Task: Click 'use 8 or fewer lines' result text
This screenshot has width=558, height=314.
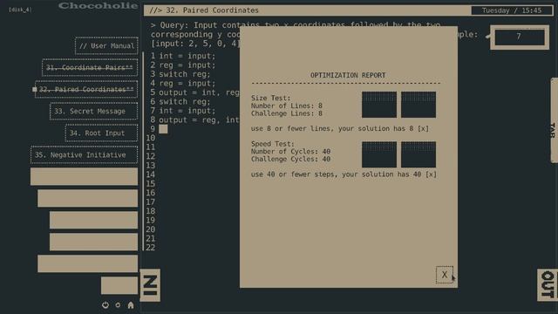Action: click(340, 128)
